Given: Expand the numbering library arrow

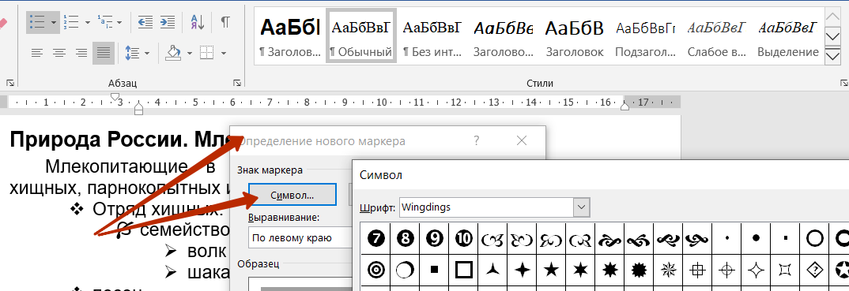Looking at the screenshot, I should [87, 22].
